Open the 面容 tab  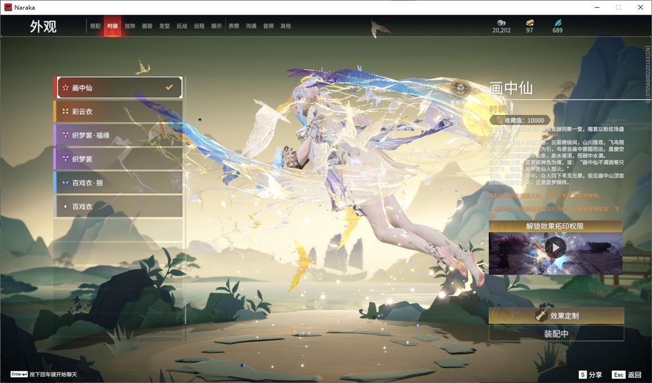[147, 26]
